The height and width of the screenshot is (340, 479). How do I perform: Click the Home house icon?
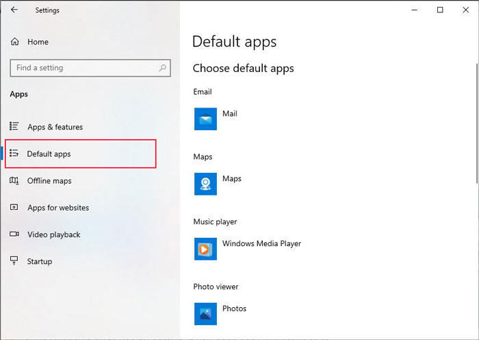click(x=14, y=42)
